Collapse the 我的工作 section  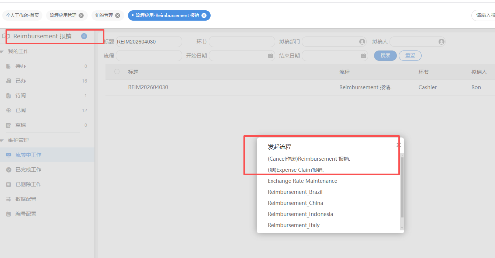(2, 52)
